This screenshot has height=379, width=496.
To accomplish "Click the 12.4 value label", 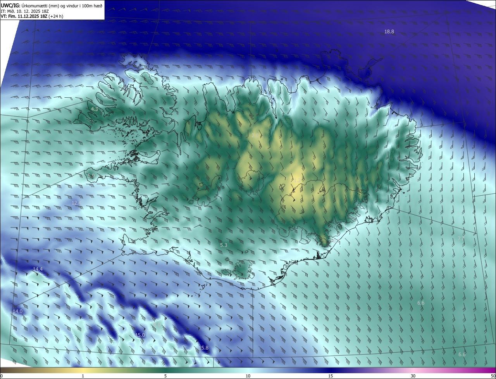I will (x=76, y=203).
